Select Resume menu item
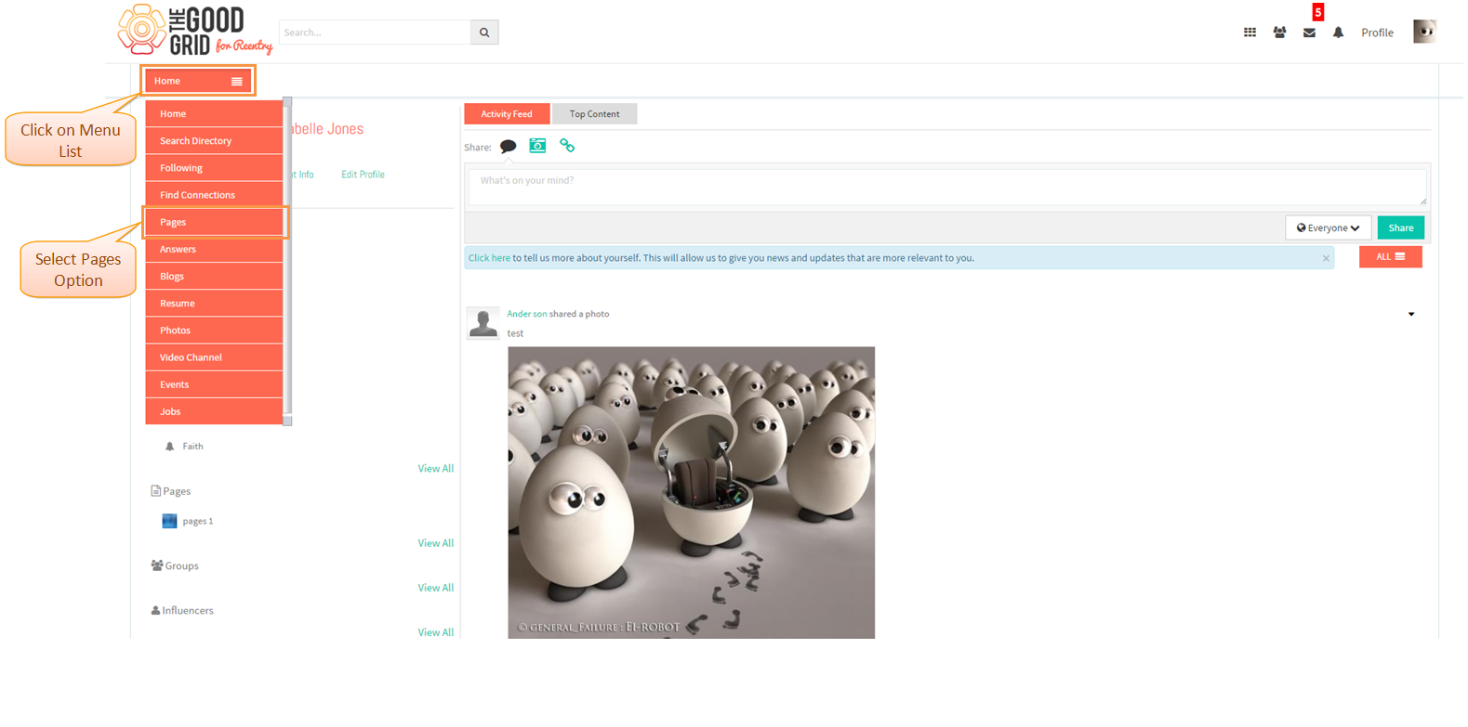This screenshot has width=1468, height=727. pos(214,303)
